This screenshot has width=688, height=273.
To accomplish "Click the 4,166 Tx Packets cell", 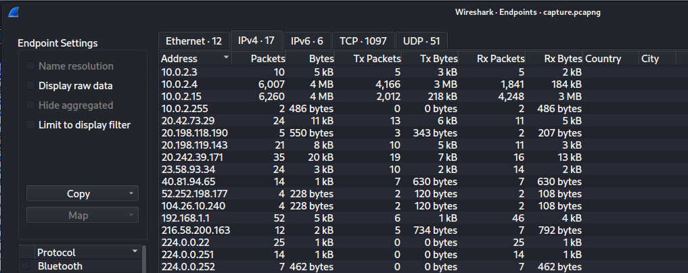I will pos(387,84).
